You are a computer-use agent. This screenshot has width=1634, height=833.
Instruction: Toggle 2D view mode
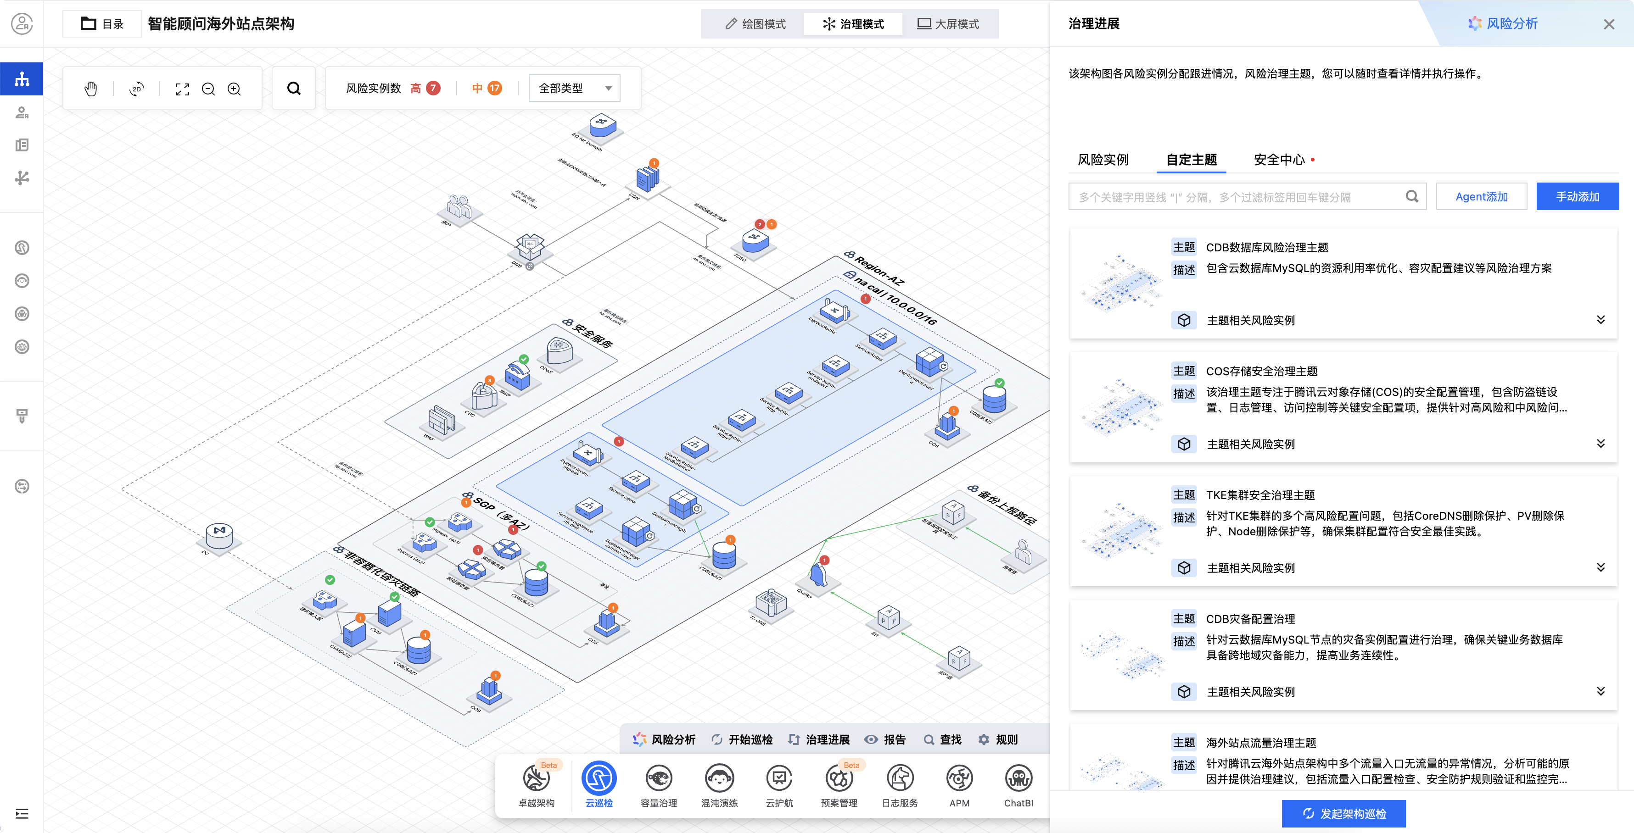click(x=136, y=89)
